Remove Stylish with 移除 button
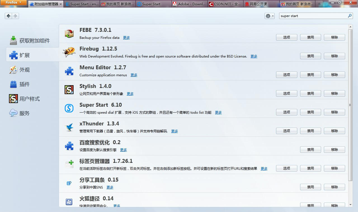The width and height of the screenshot is (358, 212). click(x=335, y=94)
